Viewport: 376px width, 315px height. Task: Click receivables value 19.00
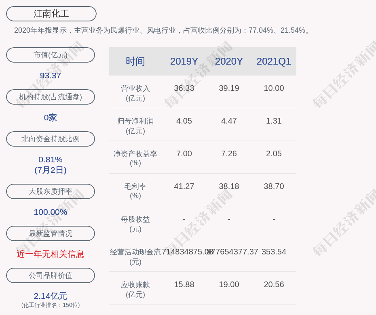229,284
